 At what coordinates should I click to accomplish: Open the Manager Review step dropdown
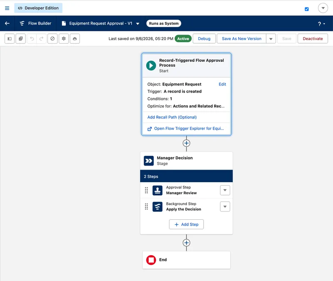point(225,190)
